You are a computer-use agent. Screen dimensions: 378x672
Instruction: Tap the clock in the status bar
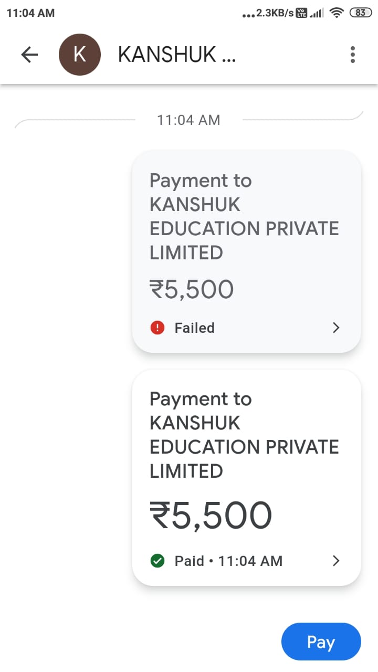(30, 13)
